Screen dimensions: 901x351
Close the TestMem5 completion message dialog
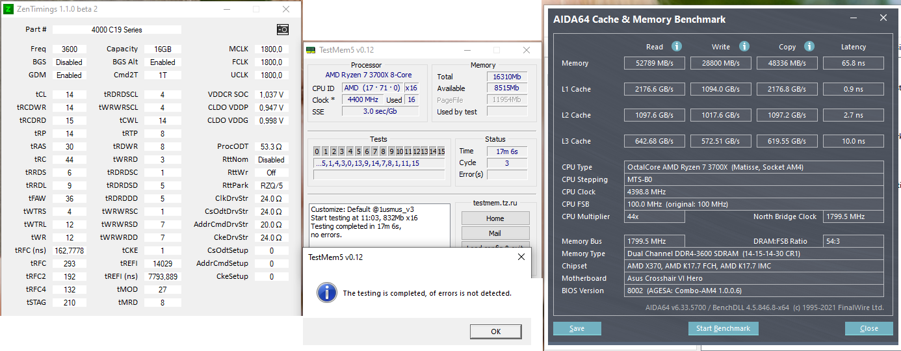(x=521, y=257)
